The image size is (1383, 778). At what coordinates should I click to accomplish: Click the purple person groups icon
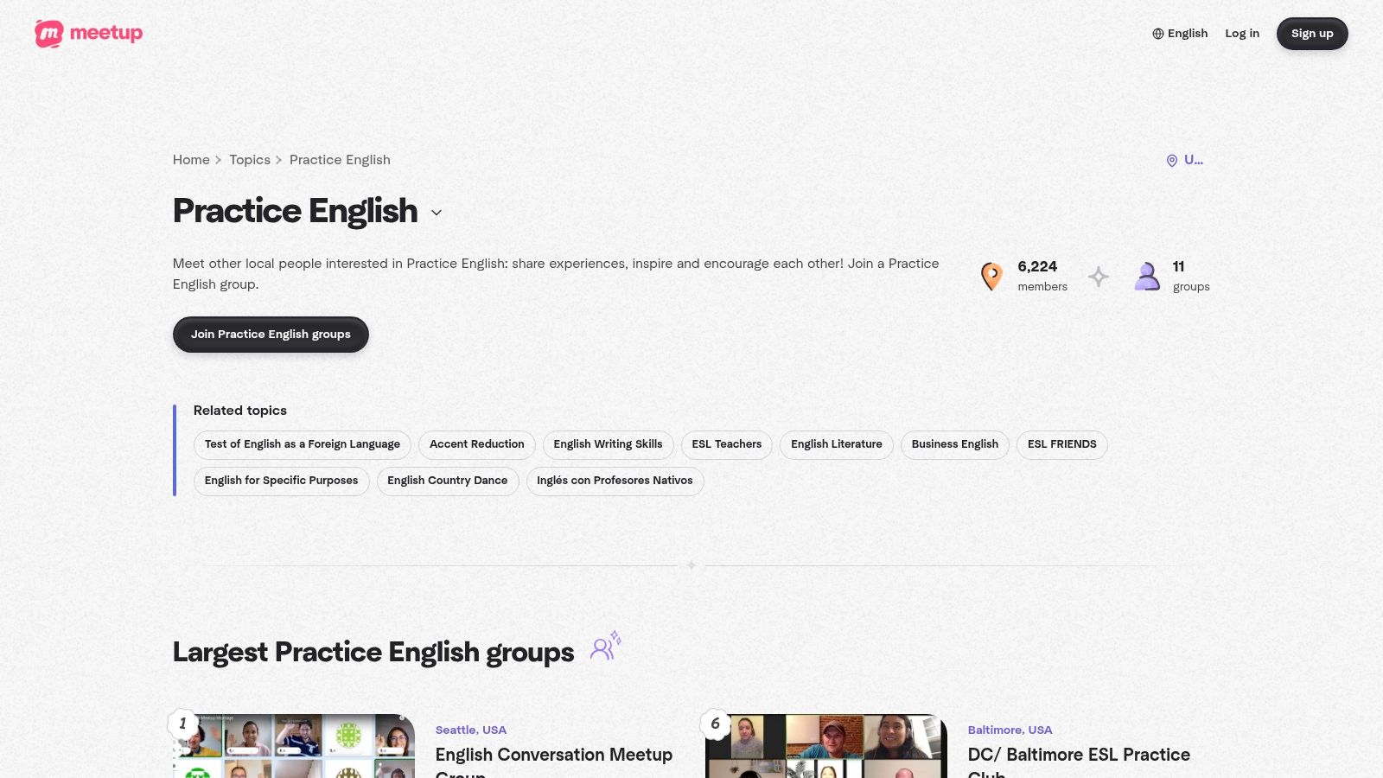[x=1147, y=276]
